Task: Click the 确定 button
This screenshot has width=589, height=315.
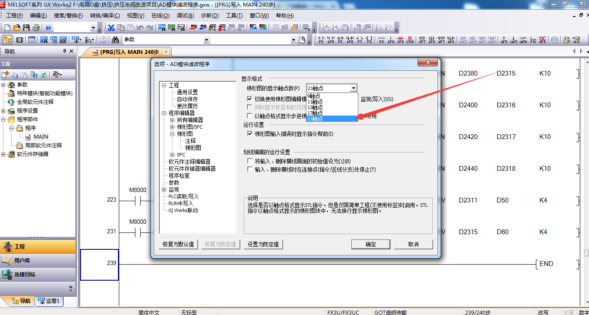Action: coord(370,244)
